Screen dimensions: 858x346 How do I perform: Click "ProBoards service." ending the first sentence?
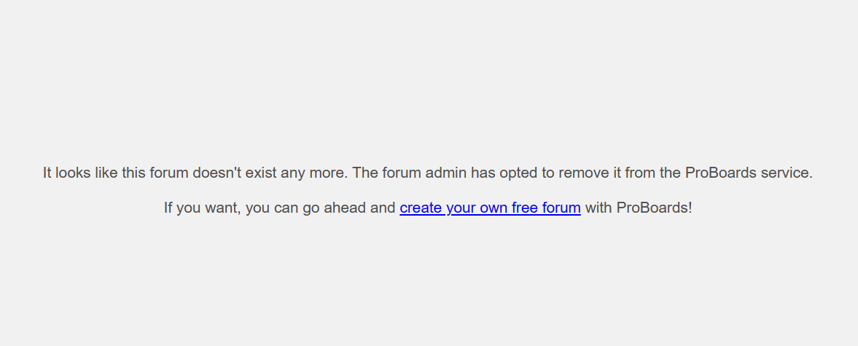pyautogui.click(x=749, y=173)
